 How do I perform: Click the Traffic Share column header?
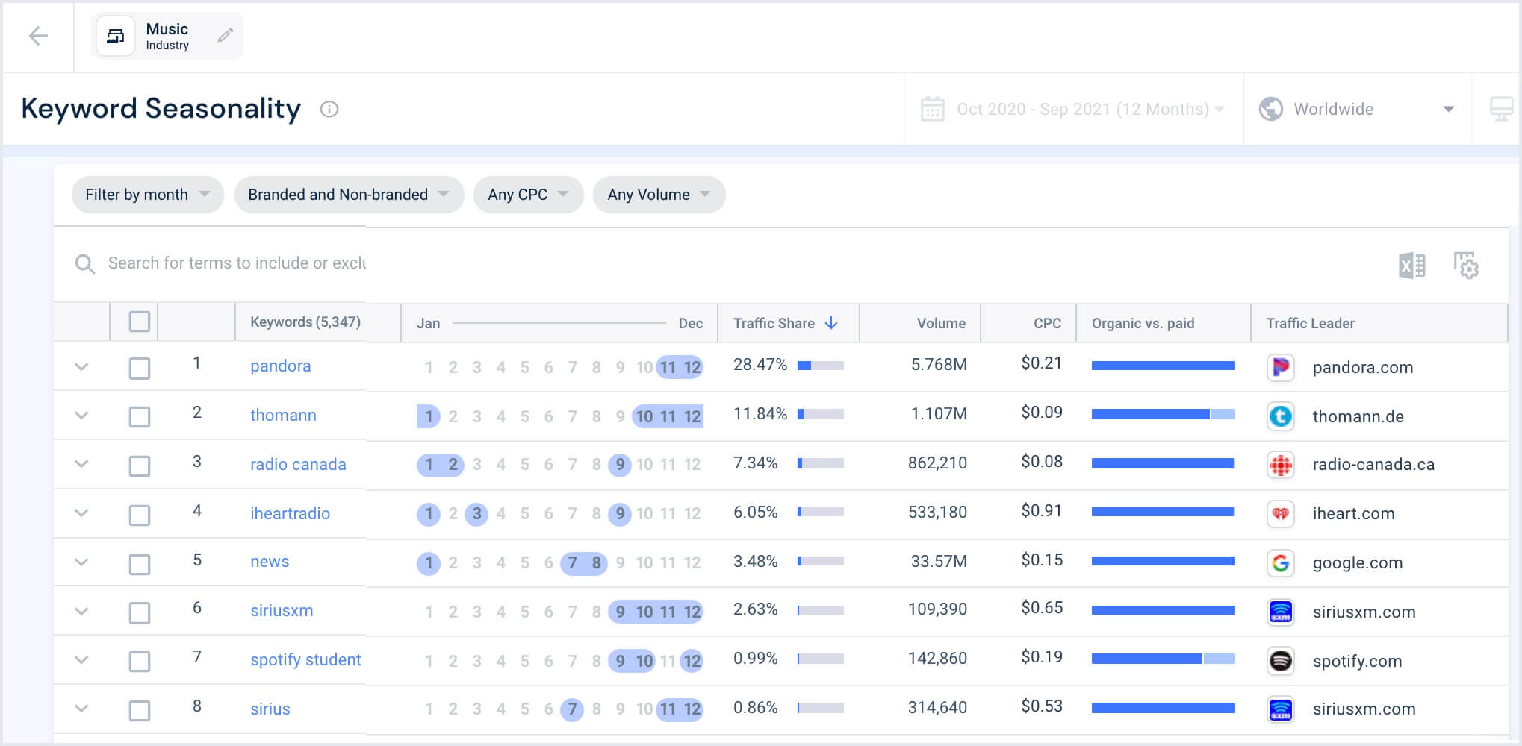(774, 323)
